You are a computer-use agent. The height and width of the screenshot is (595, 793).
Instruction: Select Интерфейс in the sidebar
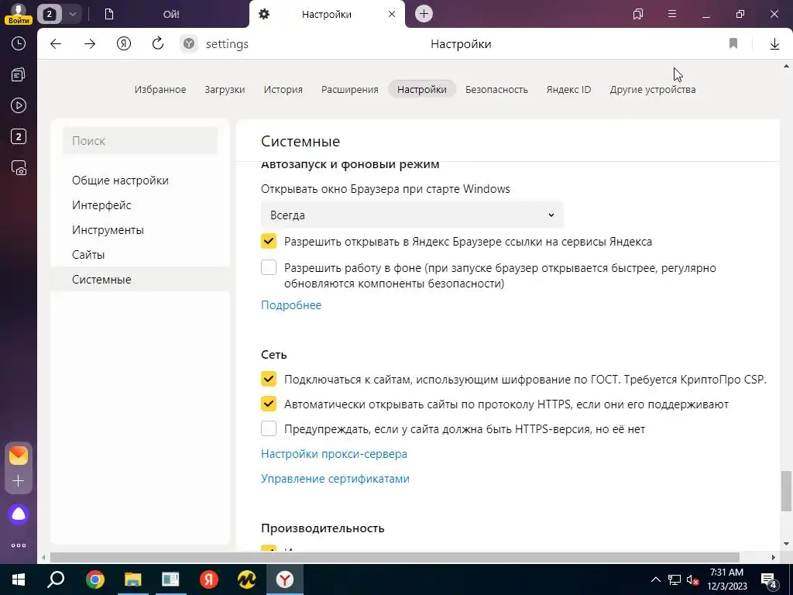(140, 205)
